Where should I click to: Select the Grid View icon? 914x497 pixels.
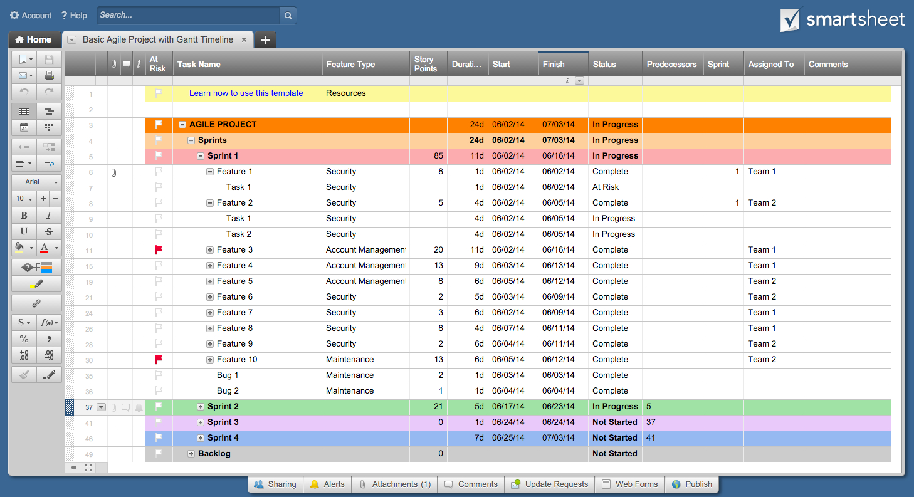[x=24, y=111]
